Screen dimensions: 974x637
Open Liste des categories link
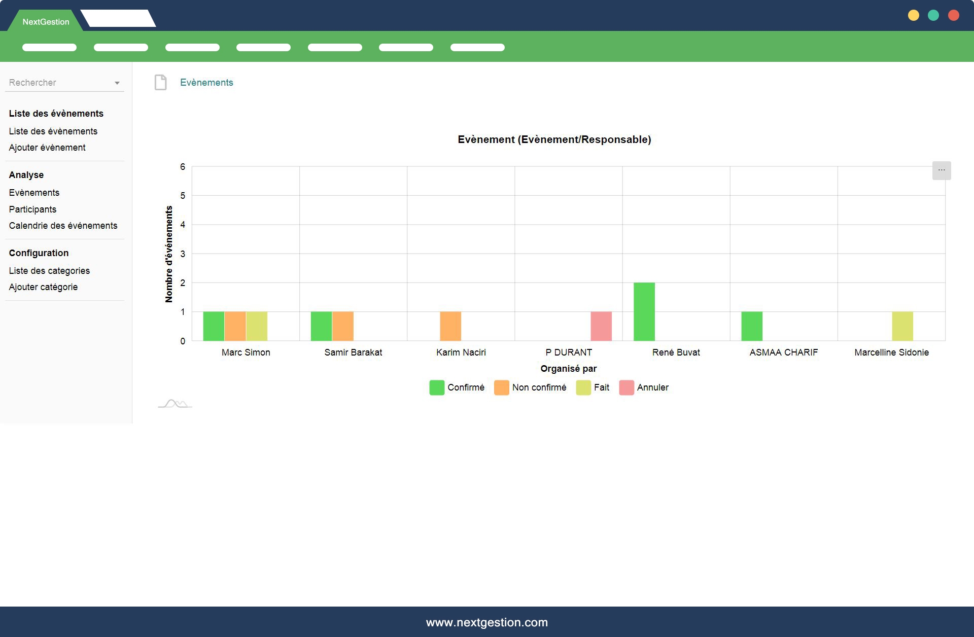[x=49, y=271]
